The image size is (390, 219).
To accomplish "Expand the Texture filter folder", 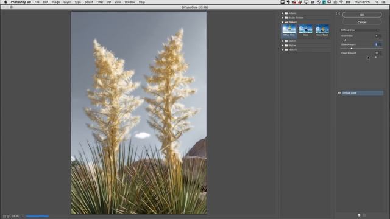I will click(x=282, y=50).
